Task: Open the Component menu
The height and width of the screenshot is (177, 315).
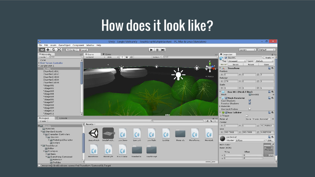Action: coord(78,45)
